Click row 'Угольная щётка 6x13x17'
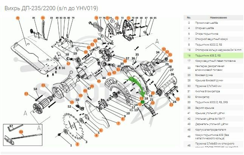This screenshot has height=155, width=244. pos(213,119)
